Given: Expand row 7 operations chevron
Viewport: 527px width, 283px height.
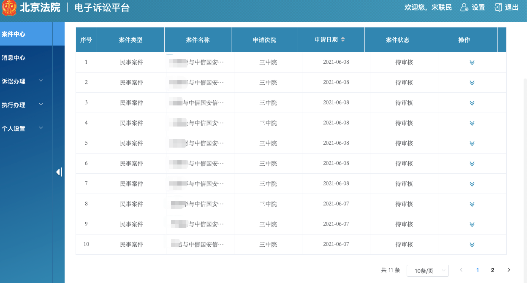Looking at the screenshot, I should pos(472,184).
